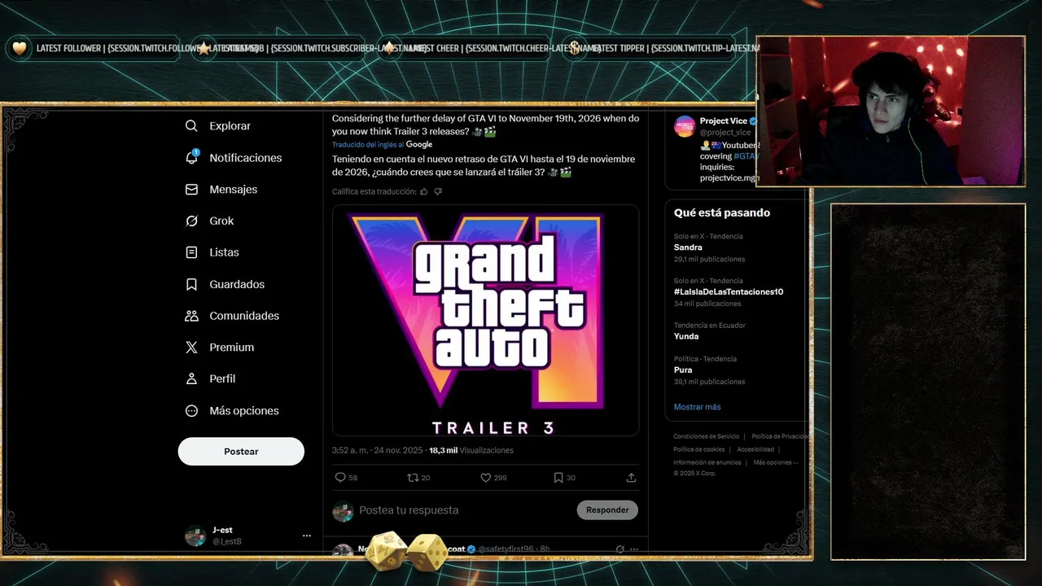The height and width of the screenshot is (586, 1042).
Task: Click the Google translation attribution
Action: [x=419, y=144]
